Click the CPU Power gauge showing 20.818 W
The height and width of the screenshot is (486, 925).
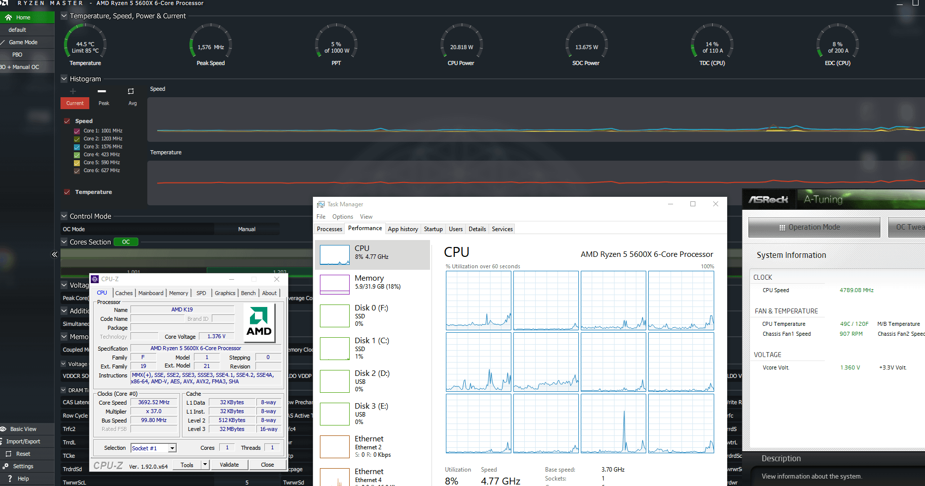461,45
